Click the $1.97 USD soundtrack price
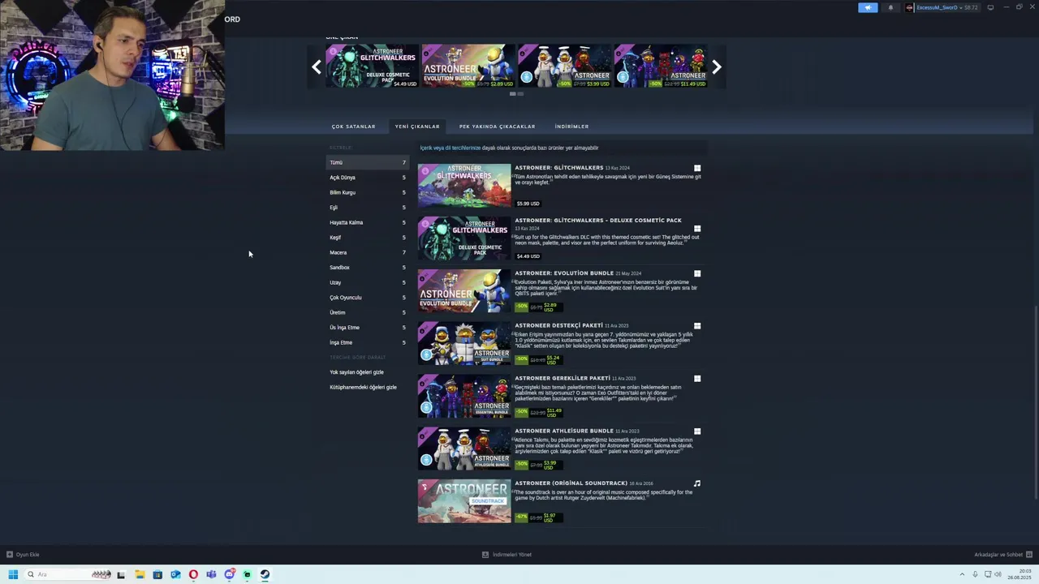This screenshot has width=1039, height=584. [550, 517]
